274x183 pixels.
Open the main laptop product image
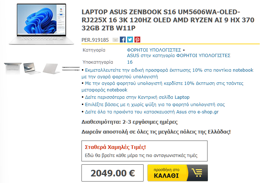point(41,24)
